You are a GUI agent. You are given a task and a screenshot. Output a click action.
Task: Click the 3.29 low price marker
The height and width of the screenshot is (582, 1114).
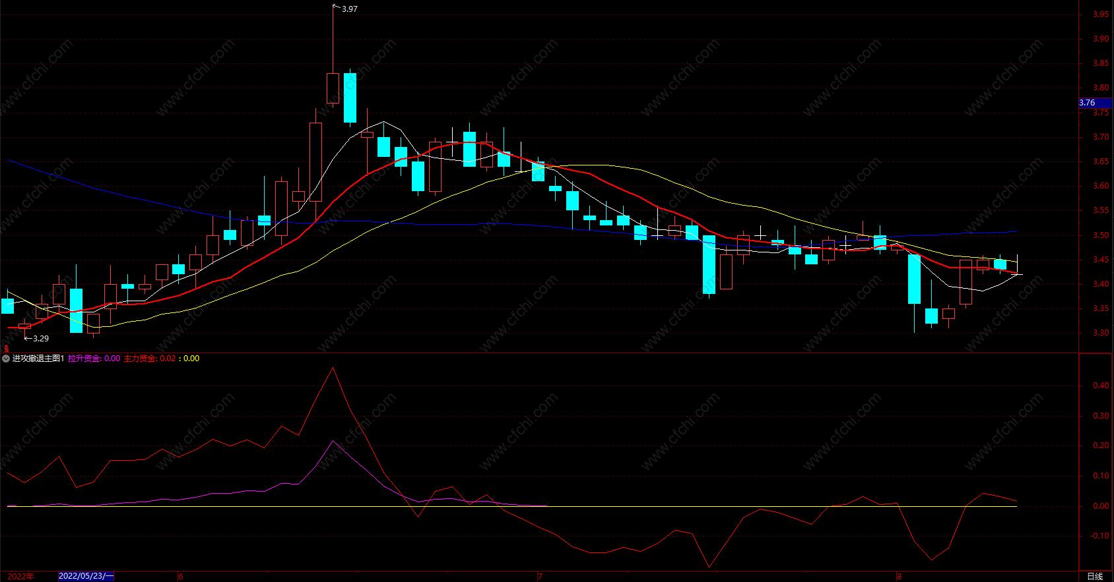pos(41,339)
